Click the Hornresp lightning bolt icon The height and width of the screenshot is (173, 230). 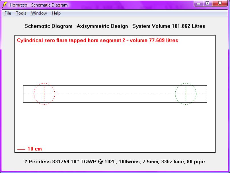pyautogui.click(x=5, y=5)
